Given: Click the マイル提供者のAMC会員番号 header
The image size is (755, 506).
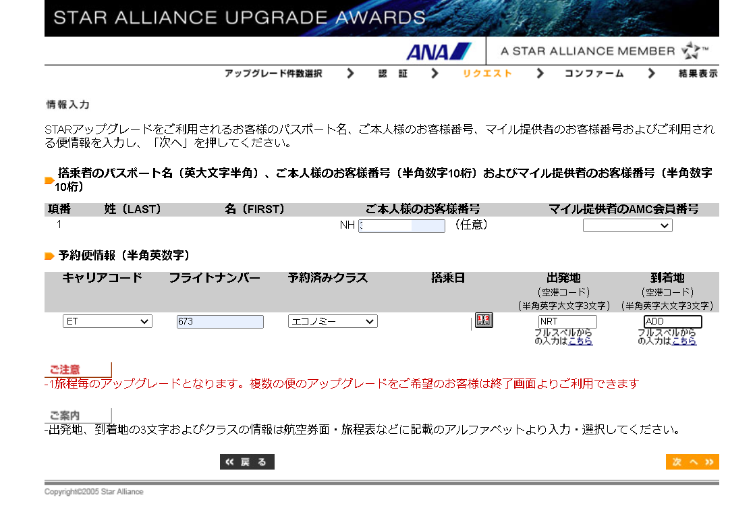Looking at the screenshot, I should [x=623, y=209].
